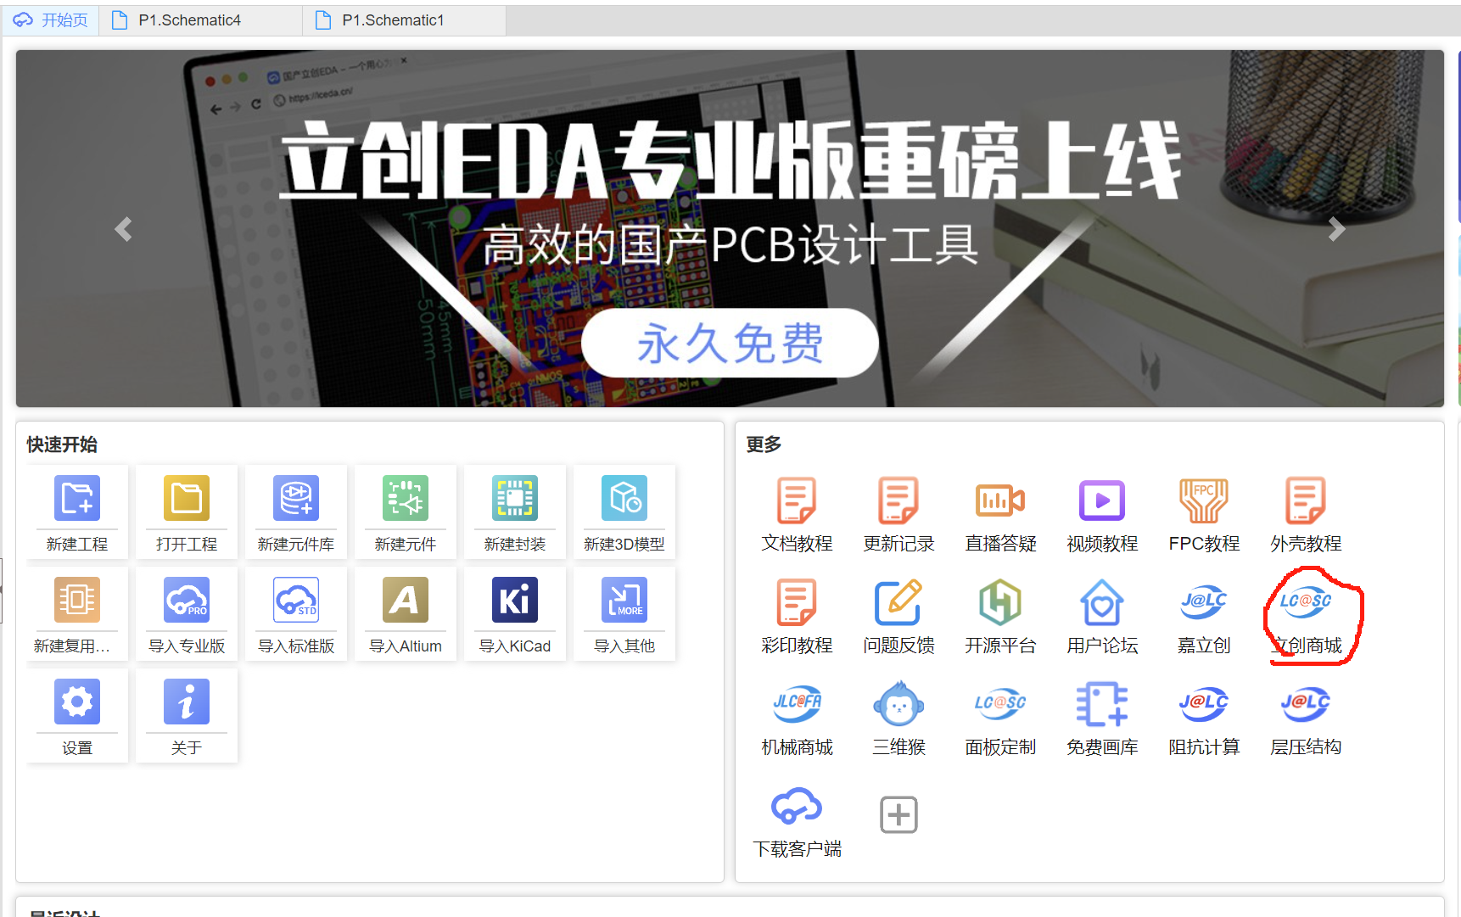Import a professional edition file via 导入专业版

tap(187, 600)
